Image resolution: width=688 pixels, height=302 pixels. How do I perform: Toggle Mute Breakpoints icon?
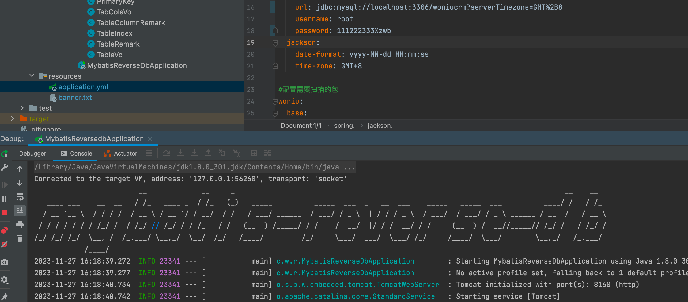[4, 244]
